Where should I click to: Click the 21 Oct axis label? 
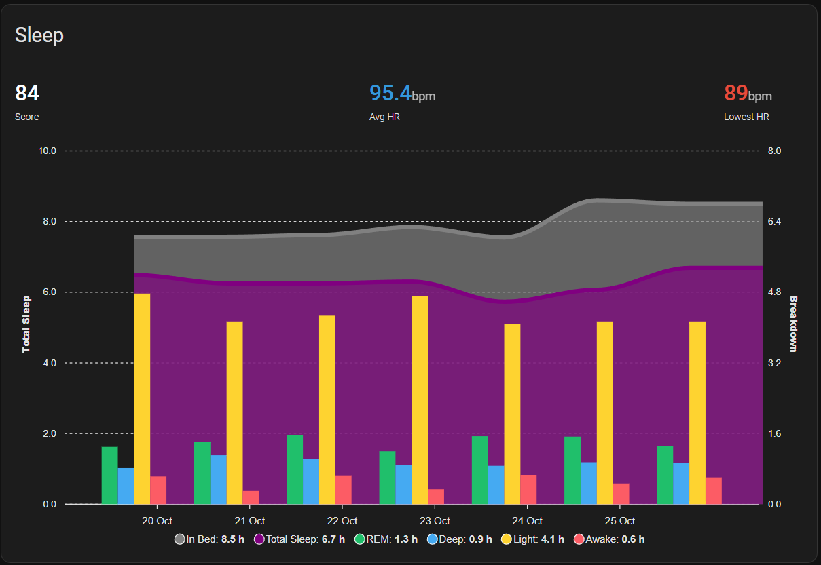pos(249,521)
